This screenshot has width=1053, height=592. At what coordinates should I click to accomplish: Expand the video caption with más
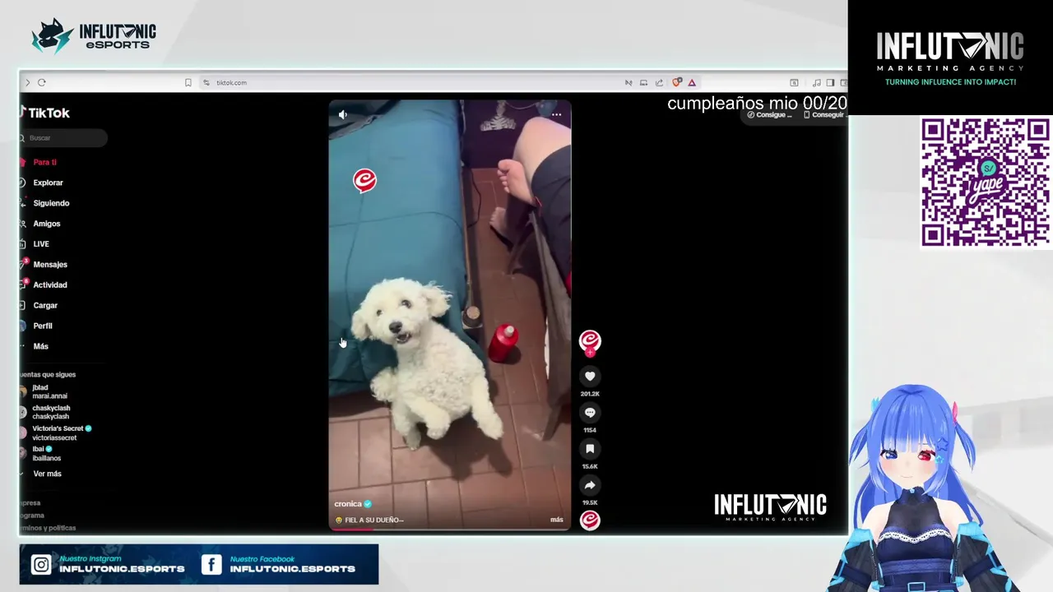(557, 520)
